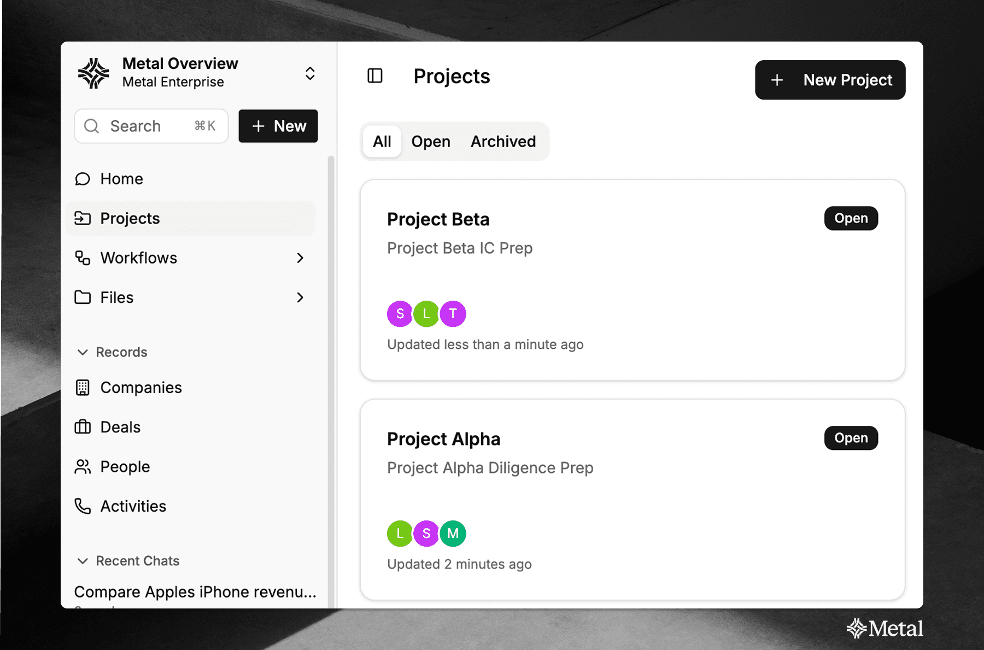984x650 pixels.
Task: Select the All tab
Action: (x=382, y=142)
